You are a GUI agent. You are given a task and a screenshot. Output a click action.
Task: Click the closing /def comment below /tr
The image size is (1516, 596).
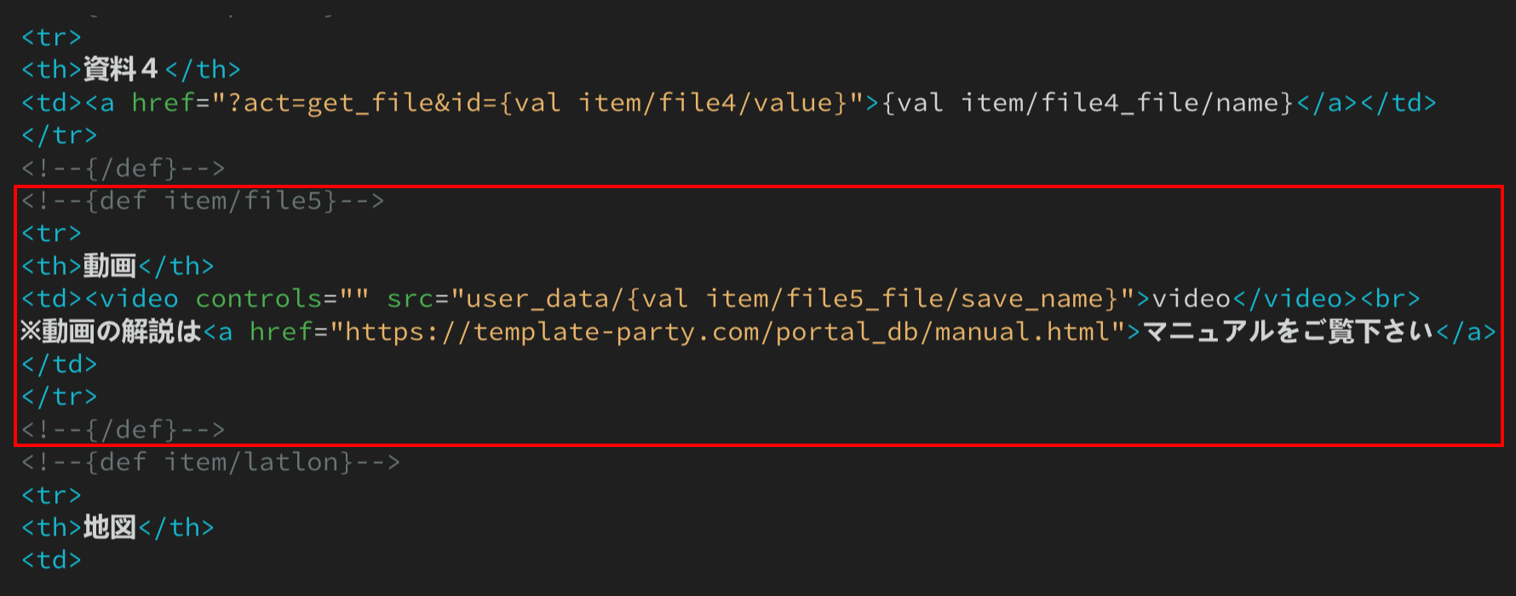(123, 429)
